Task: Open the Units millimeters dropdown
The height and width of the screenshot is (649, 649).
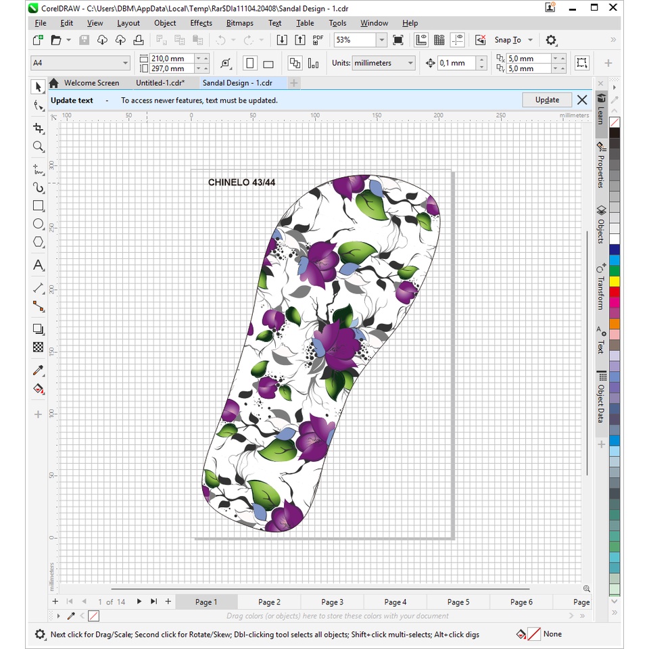Action: click(410, 64)
